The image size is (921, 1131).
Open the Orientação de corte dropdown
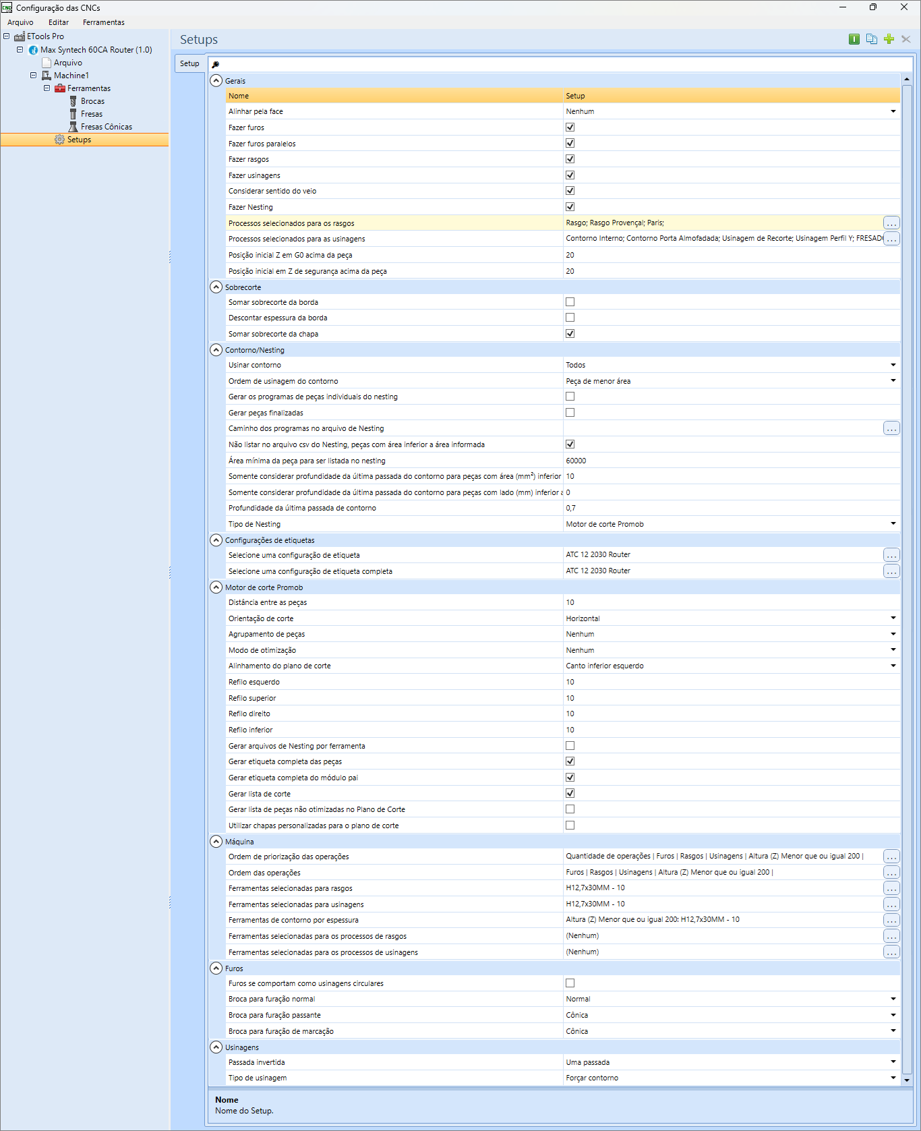pyautogui.click(x=893, y=618)
